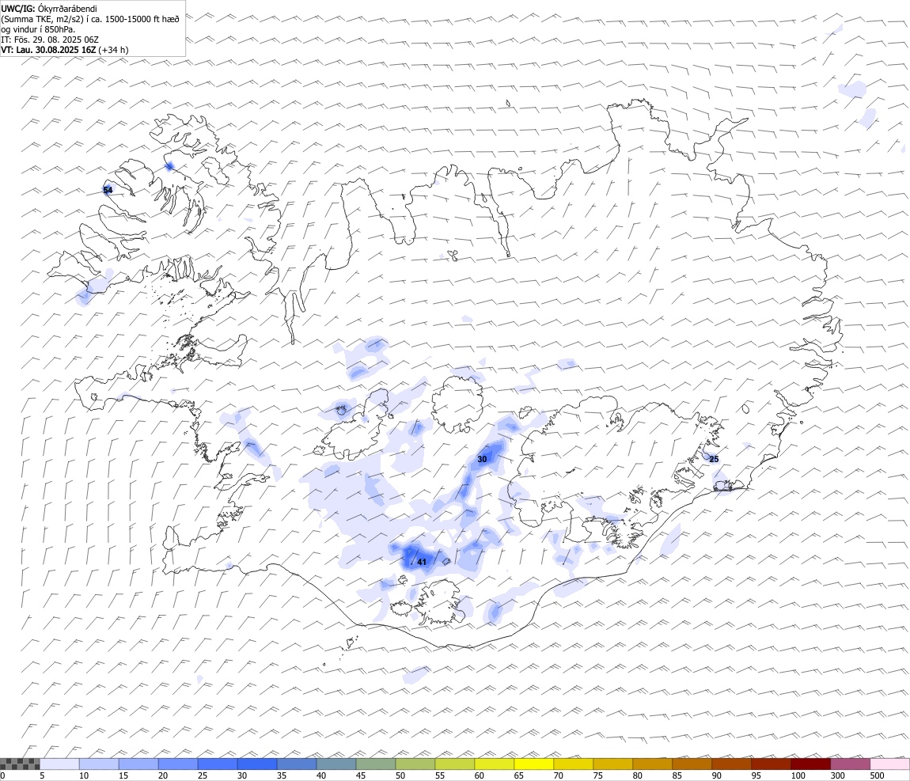Click the 65–70 yellow legend swatch
This screenshot has height=781, width=910.
click(x=534, y=764)
